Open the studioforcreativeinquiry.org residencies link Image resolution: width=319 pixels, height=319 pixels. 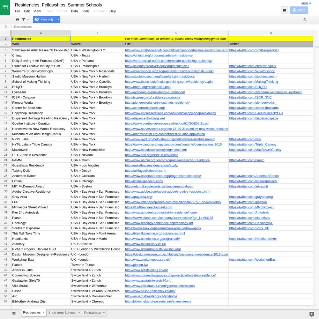[x=157, y=66]
